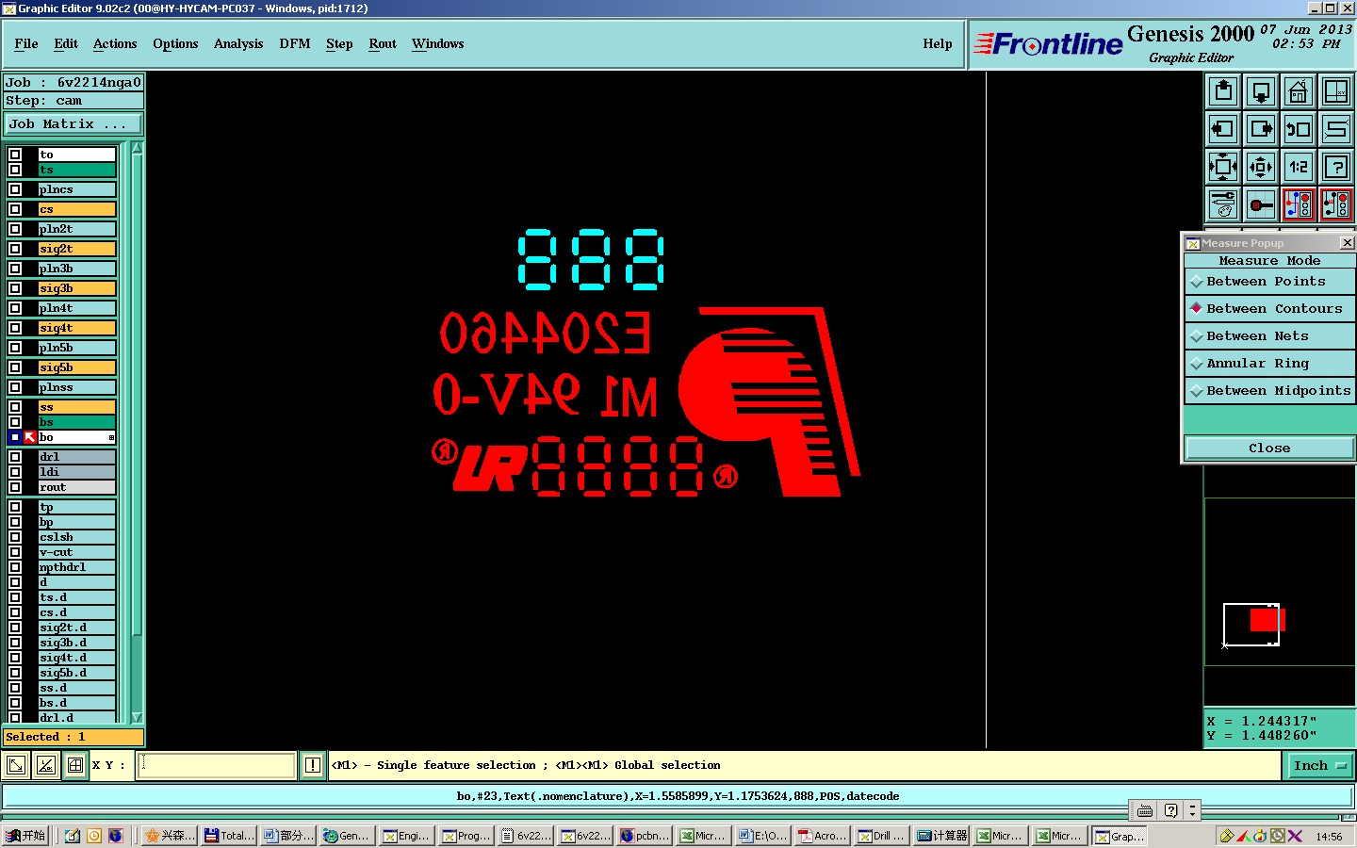Click the pan up icon
Image resolution: width=1357 pixels, height=848 pixels.
(1223, 91)
